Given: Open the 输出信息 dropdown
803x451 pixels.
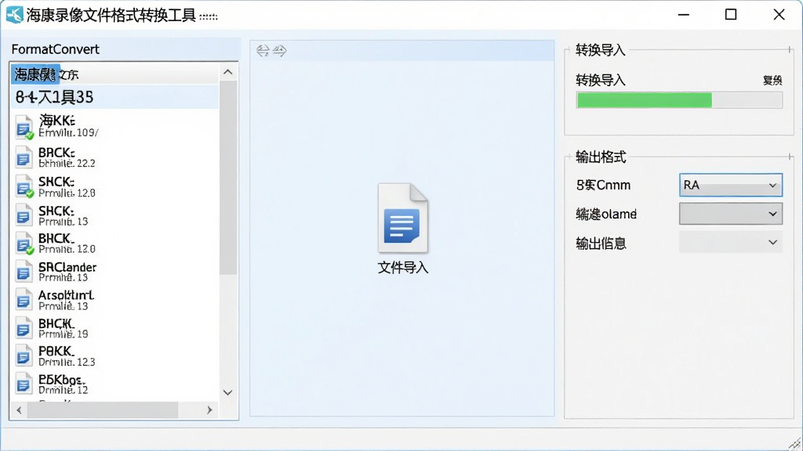Looking at the screenshot, I should [731, 243].
